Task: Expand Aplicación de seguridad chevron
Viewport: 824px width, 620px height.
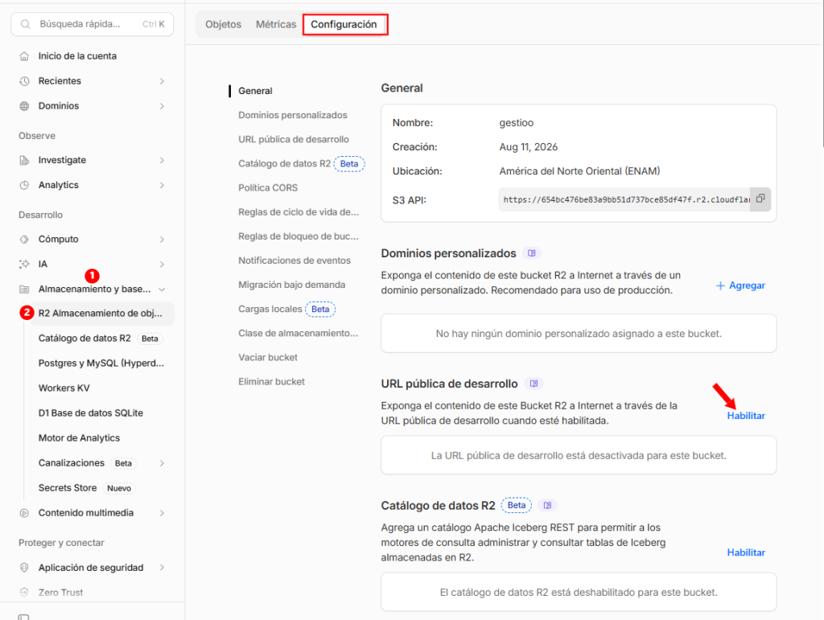Action: coord(162,568)
